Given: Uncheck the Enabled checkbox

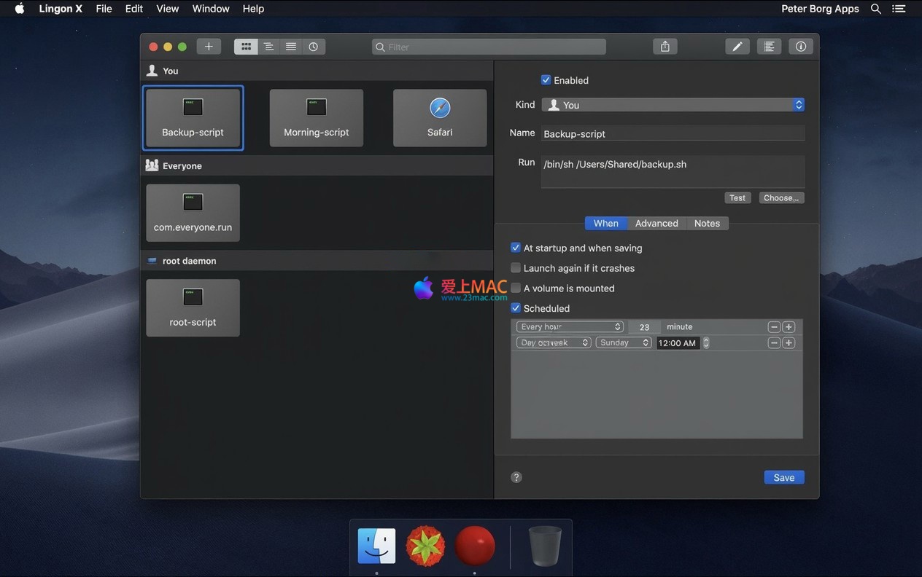Looking at the screenshot, I should click(546, 80).
